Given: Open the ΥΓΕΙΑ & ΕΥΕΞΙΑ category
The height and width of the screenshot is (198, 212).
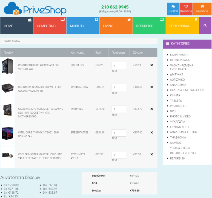Looking at the screenshot, I should 180,148.
